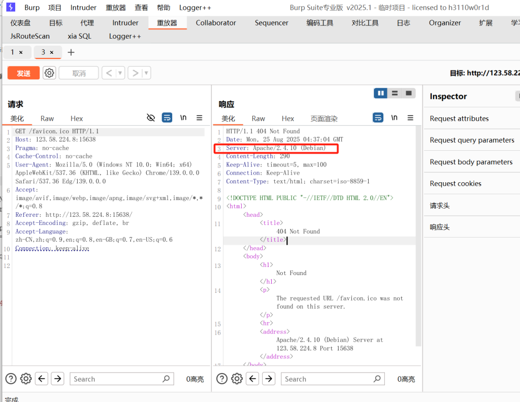Image resolution: width=520 pixels, height=402 pixels.
Task: Open the 帮助 help menu
Action: pos(164,8)
